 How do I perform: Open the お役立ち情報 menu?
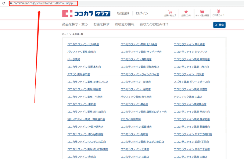pos(125,24)
